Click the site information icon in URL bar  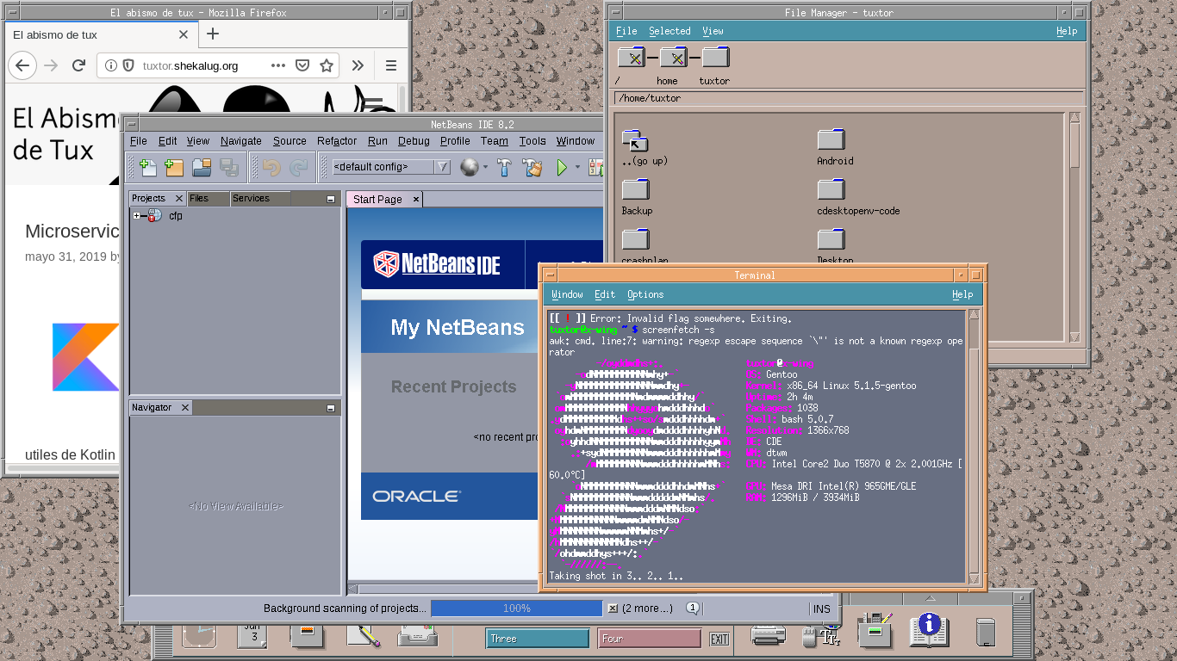(111, 65)
